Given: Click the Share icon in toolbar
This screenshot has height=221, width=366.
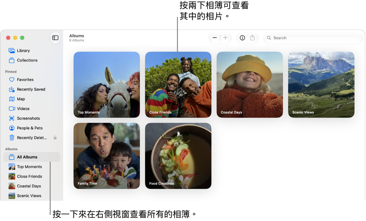Looking at the screenshot, I should [x=252, y=38].
